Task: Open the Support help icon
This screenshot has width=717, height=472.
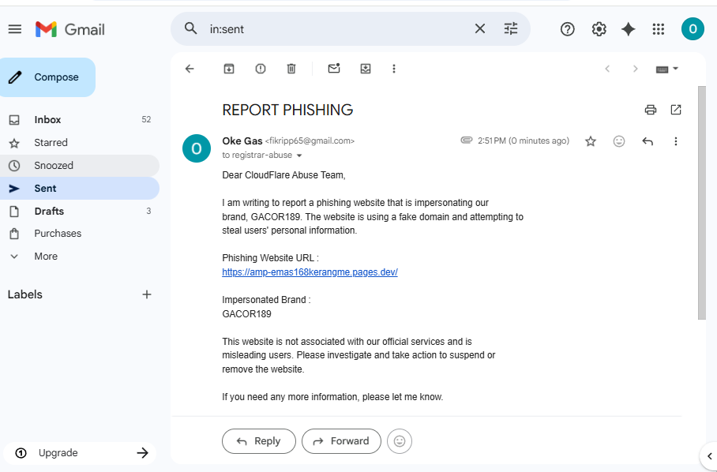Action: pos(567,29)
